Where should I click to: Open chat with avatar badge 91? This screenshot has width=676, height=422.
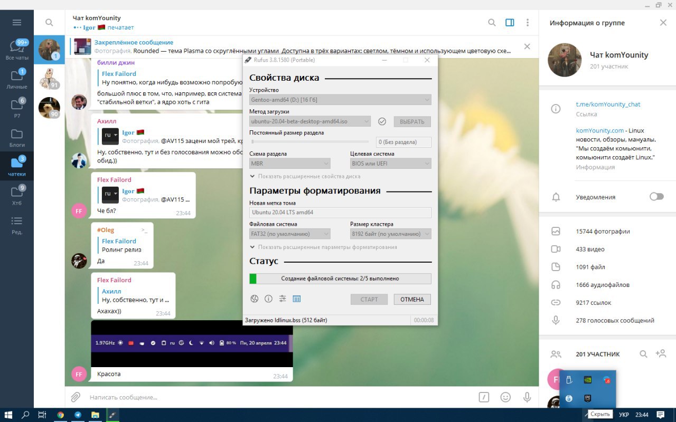pyautogui.click(x=49, y=79)
